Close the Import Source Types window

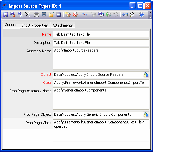click(148, 6)
